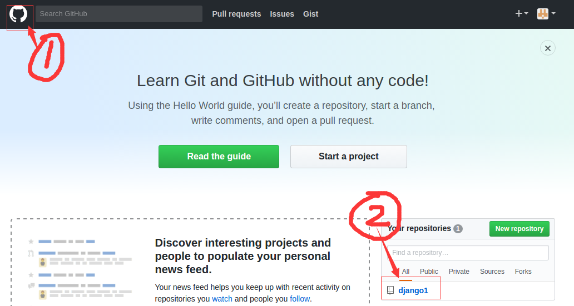Image resolution: width=574 pixels, height=306 pixels.
Task: Click the django1 repository book icon
Action: pyautogui.click(x=390, y=290)
